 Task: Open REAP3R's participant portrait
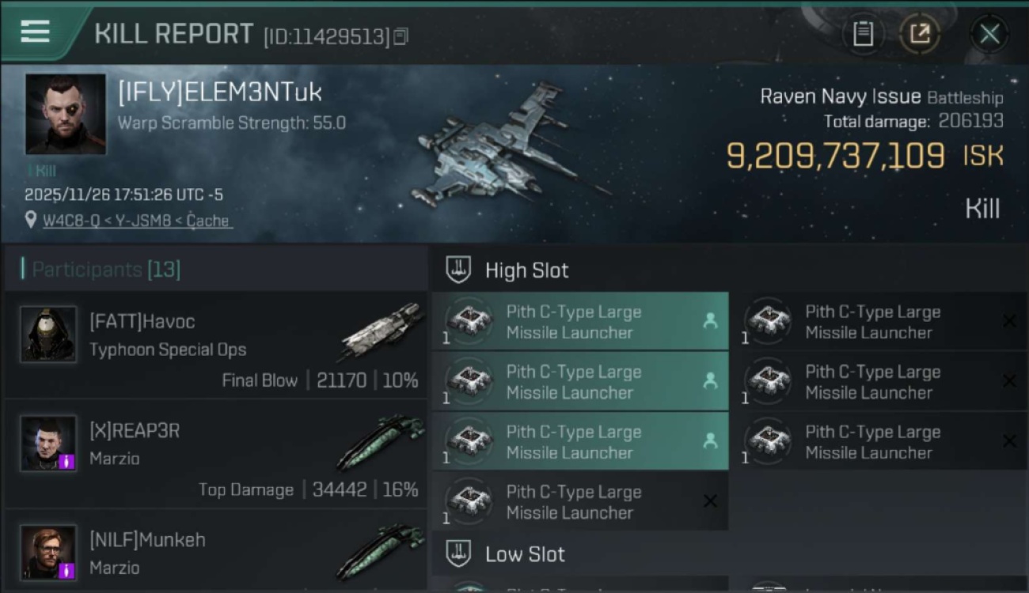coord(48,444)
